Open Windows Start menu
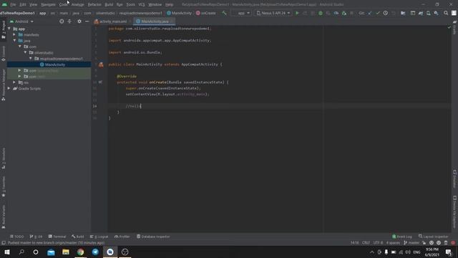The height and width of the screenshot is (258, 458). tap(6, 252)
